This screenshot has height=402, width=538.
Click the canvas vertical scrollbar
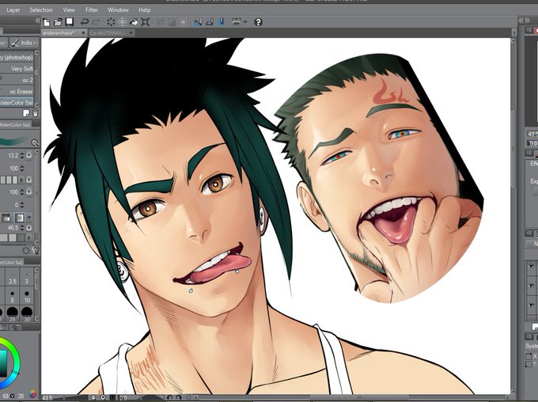(x=513, y=148)
